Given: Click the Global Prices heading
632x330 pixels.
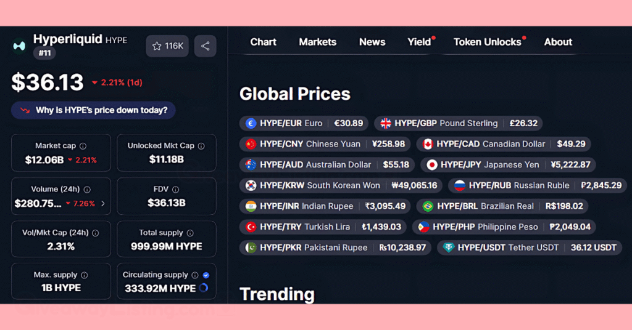Looking at the screenshot, I should click(295, 94).
